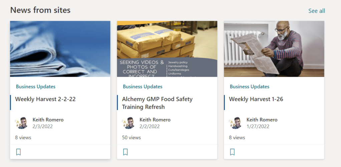Open the Weekly Harvest 1-26 headline
The width and height of the screenshot is (341, 167).
(256, 99)
